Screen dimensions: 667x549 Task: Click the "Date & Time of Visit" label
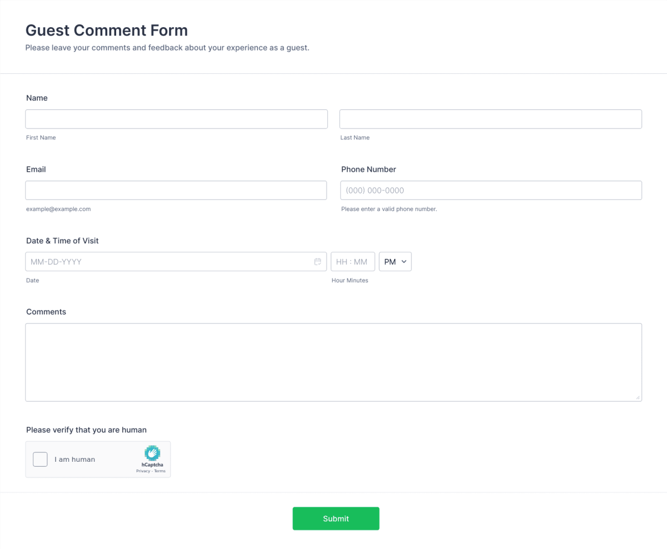point(62,241)
